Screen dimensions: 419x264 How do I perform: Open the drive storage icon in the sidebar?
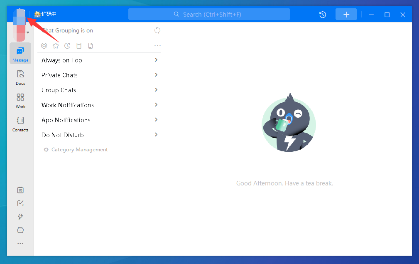click(20, 230)
